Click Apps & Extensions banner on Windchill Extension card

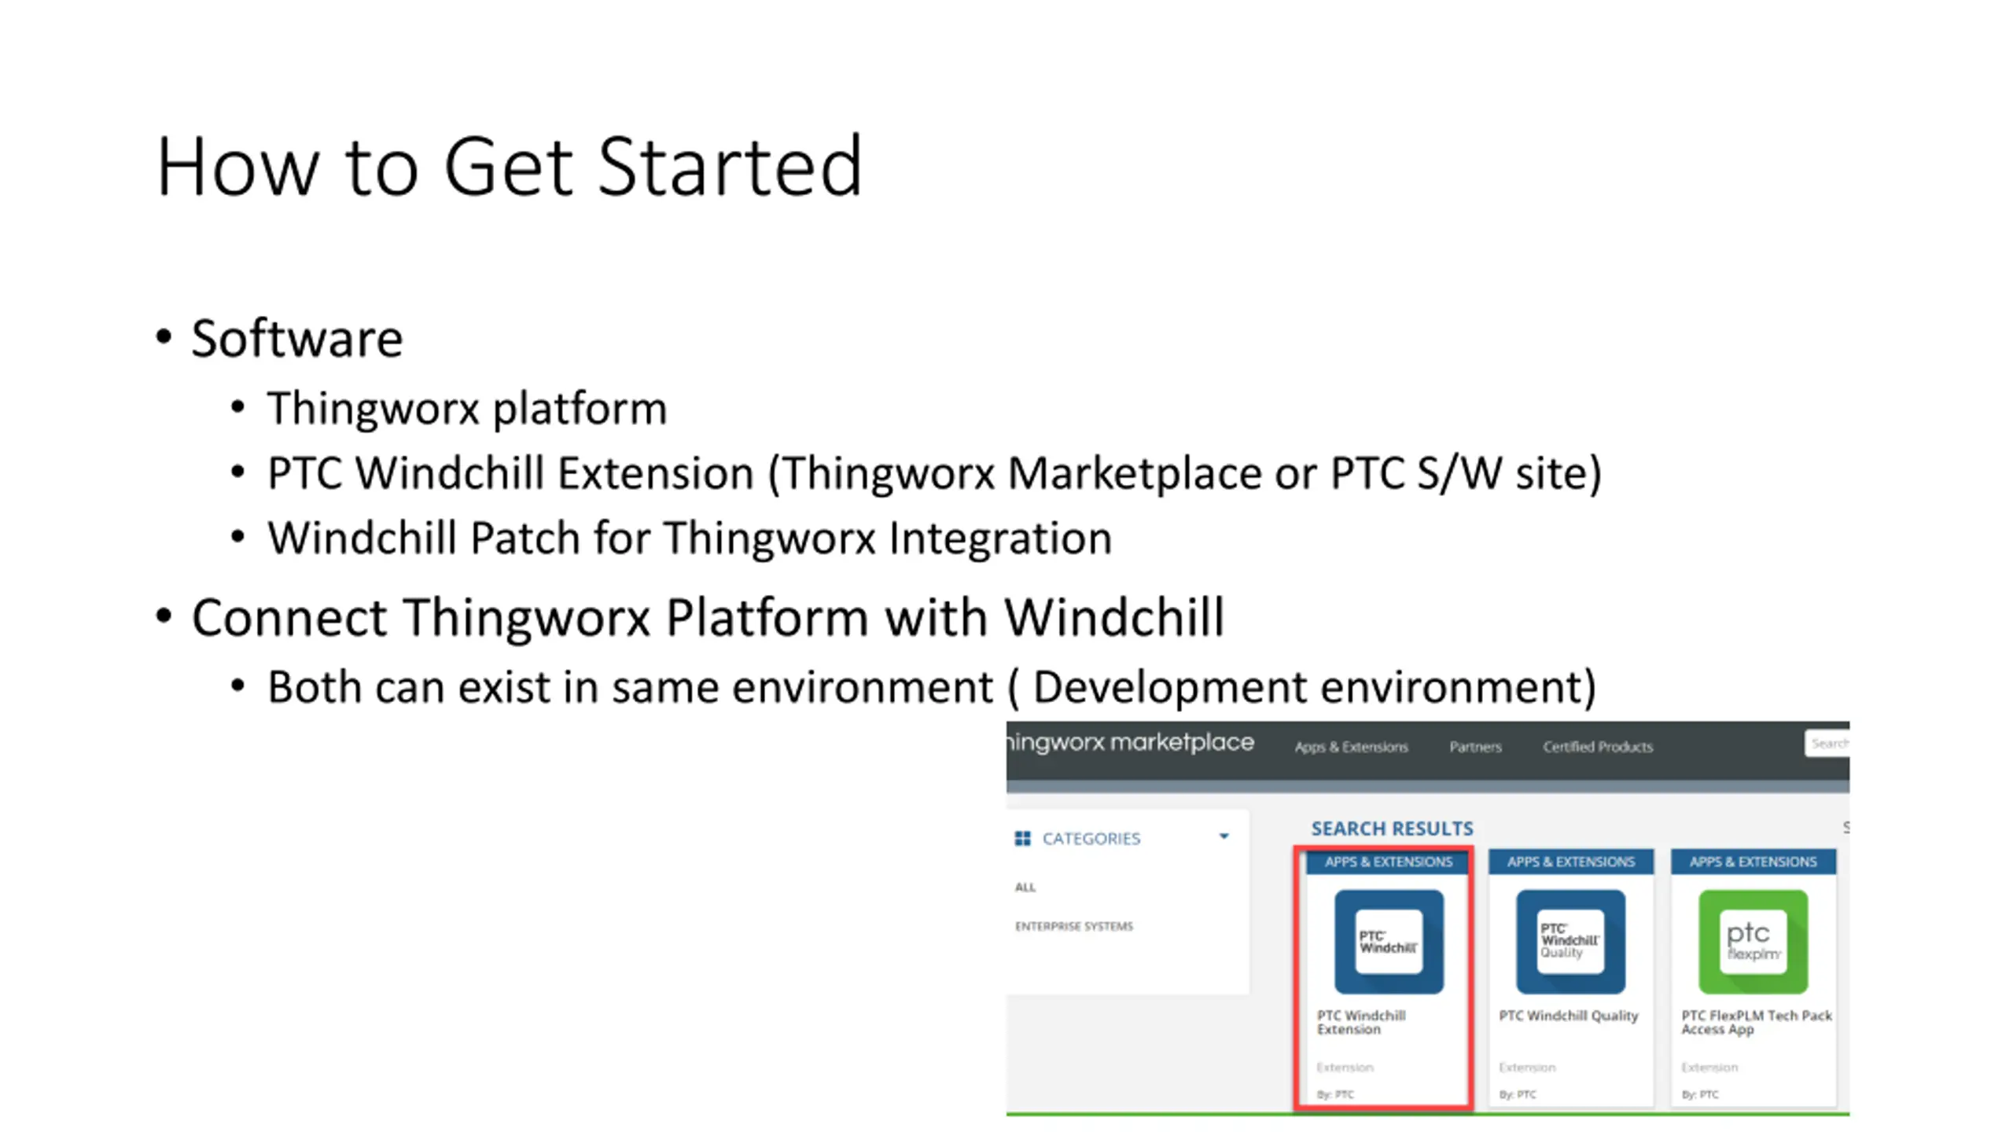coord(1389,862)
